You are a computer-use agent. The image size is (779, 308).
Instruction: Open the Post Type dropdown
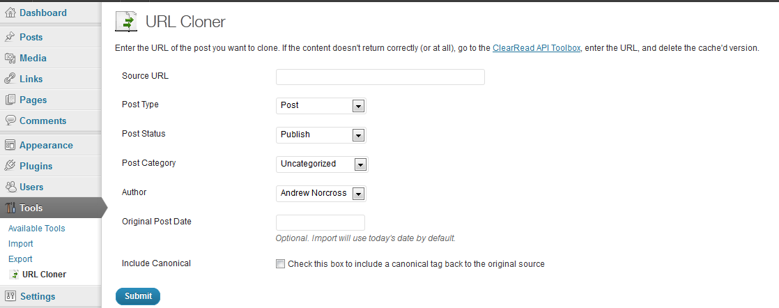[x=321, y=105]
